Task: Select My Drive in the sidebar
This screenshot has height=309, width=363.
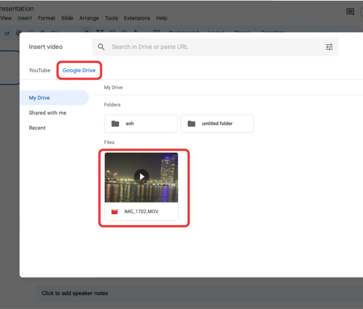Action: [39, 97]
